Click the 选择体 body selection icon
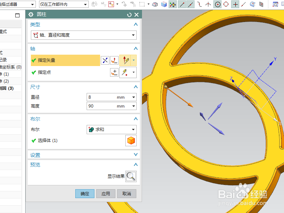The image size is (284, 213). click(x=130, y=141)
